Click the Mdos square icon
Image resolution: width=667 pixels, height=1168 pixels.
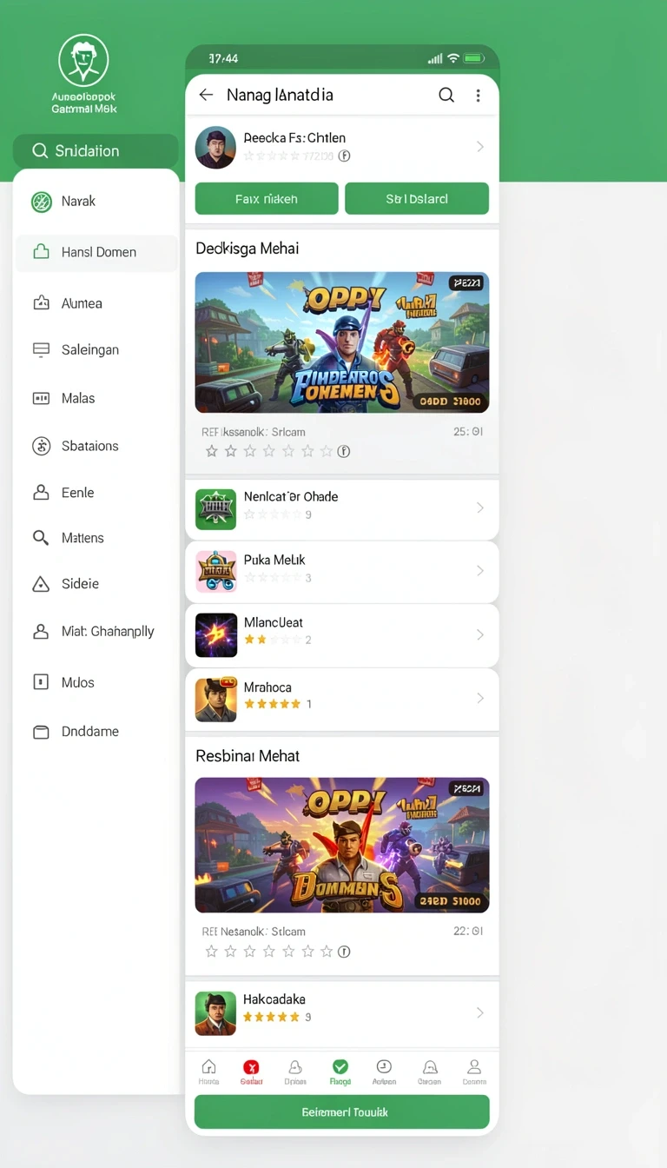point(41,682)
